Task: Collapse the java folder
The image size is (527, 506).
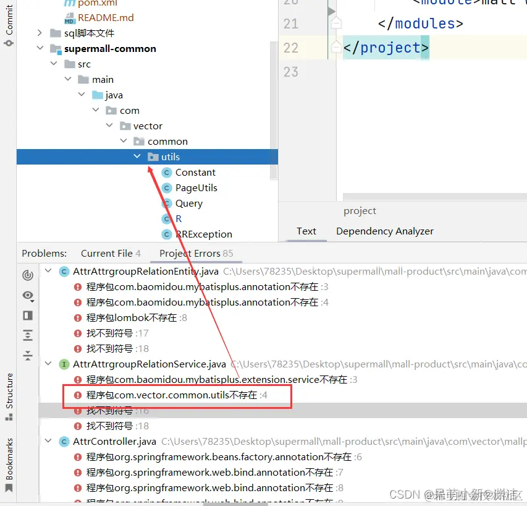Action: tap(82, 95)
